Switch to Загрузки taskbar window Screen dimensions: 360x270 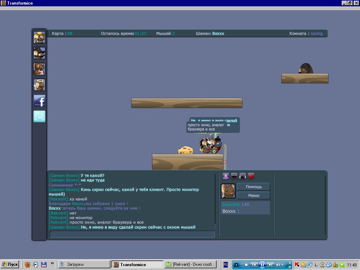tap(84, 264)
